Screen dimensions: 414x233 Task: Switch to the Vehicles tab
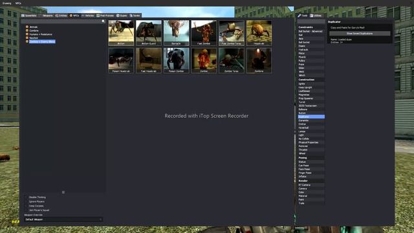[x=88, y=16]
